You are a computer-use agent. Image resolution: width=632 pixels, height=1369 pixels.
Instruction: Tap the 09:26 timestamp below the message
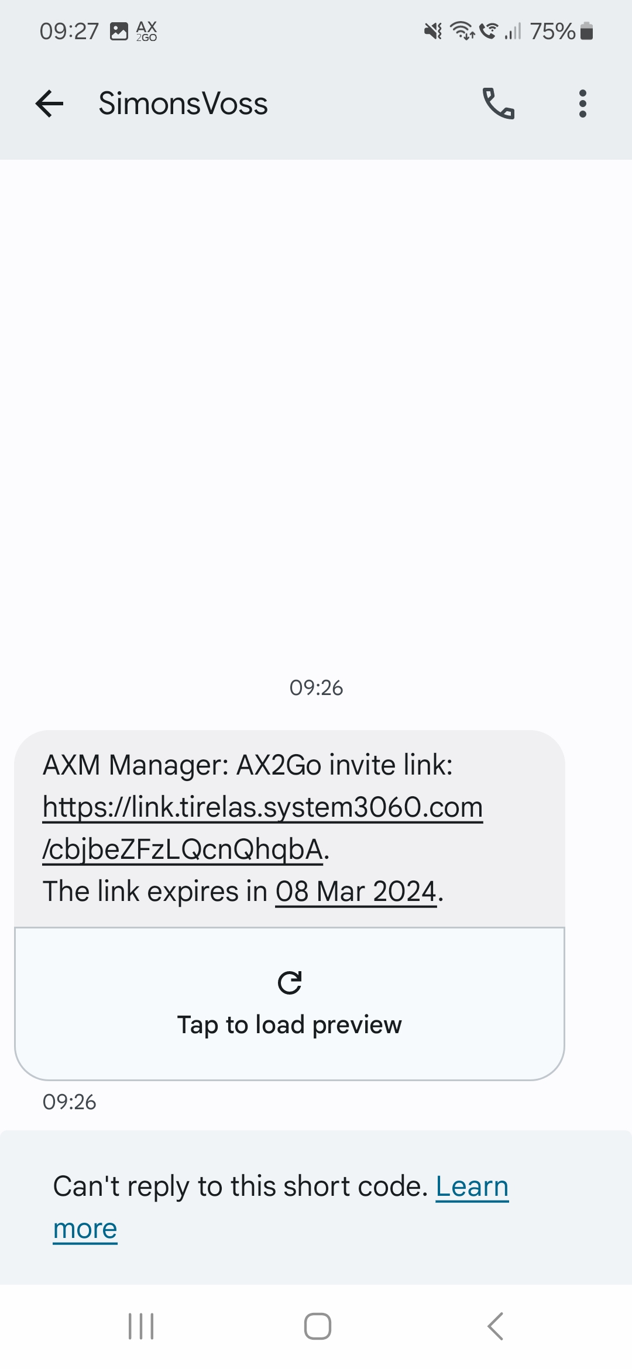point(69,1102)
